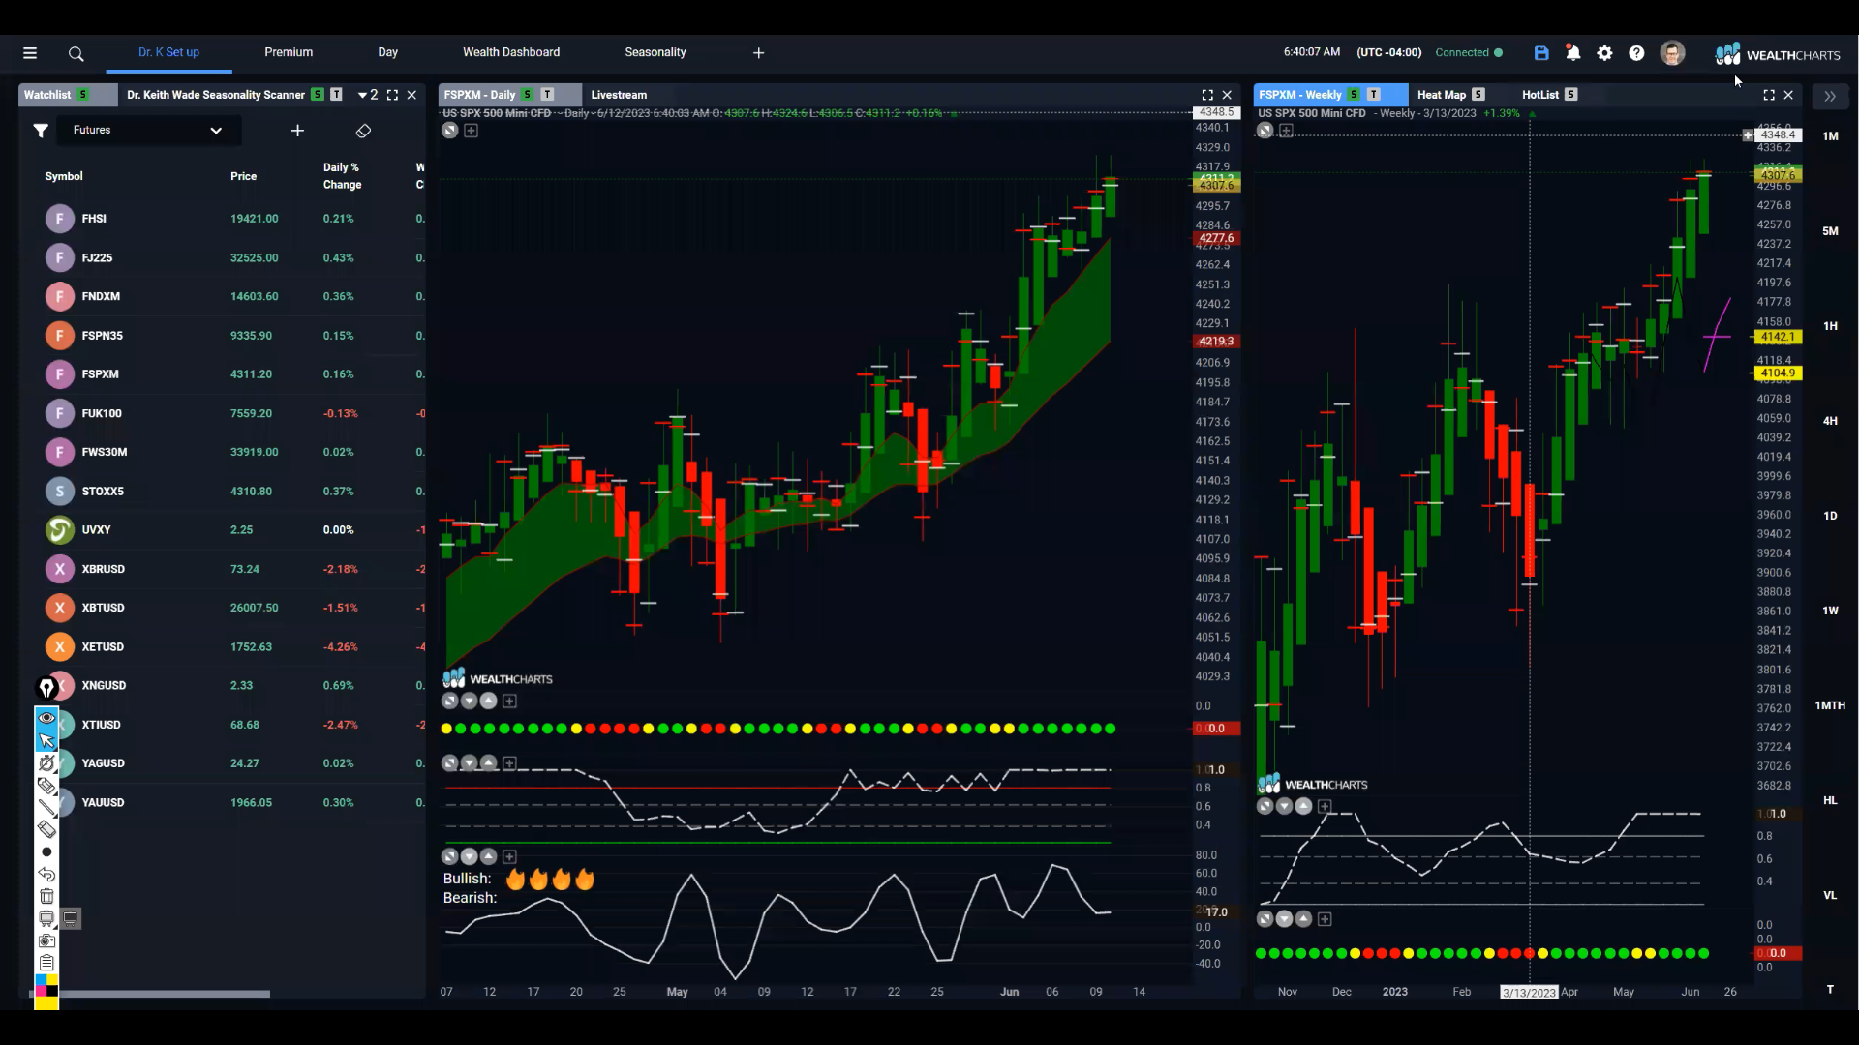1859x1045 pixels.
Task: Click the blue save layout icon
Action: 1541,53
